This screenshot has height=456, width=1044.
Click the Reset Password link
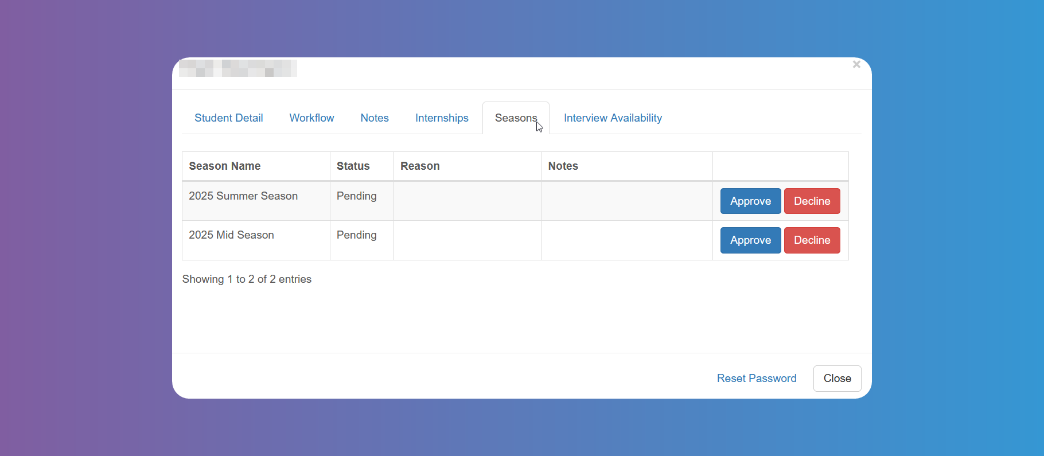tap(756, 379)
